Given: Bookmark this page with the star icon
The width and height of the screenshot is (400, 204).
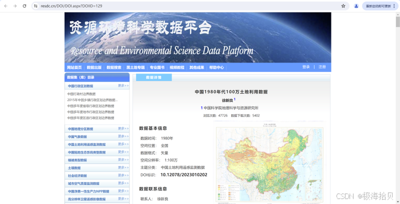Looking at the screenshot, I should [343, 6].
